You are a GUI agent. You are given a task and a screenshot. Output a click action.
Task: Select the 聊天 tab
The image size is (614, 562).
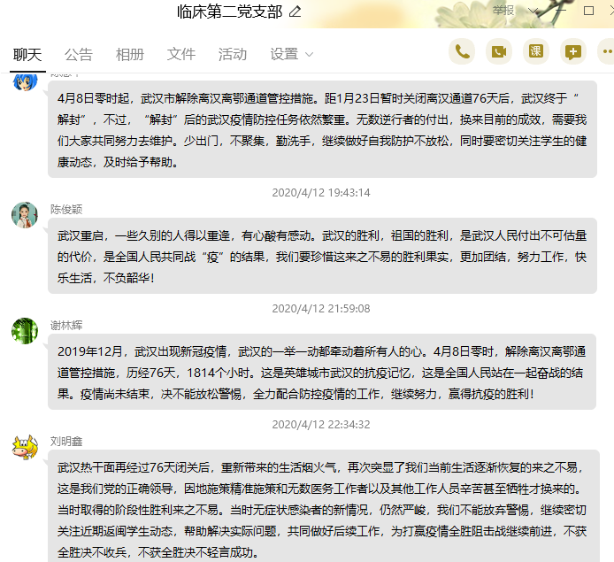(27, 54)
